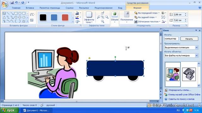Click the Undo arrow icon
Image resolution: width=202 pixels, height=113 pixels.
click(16, 3)
